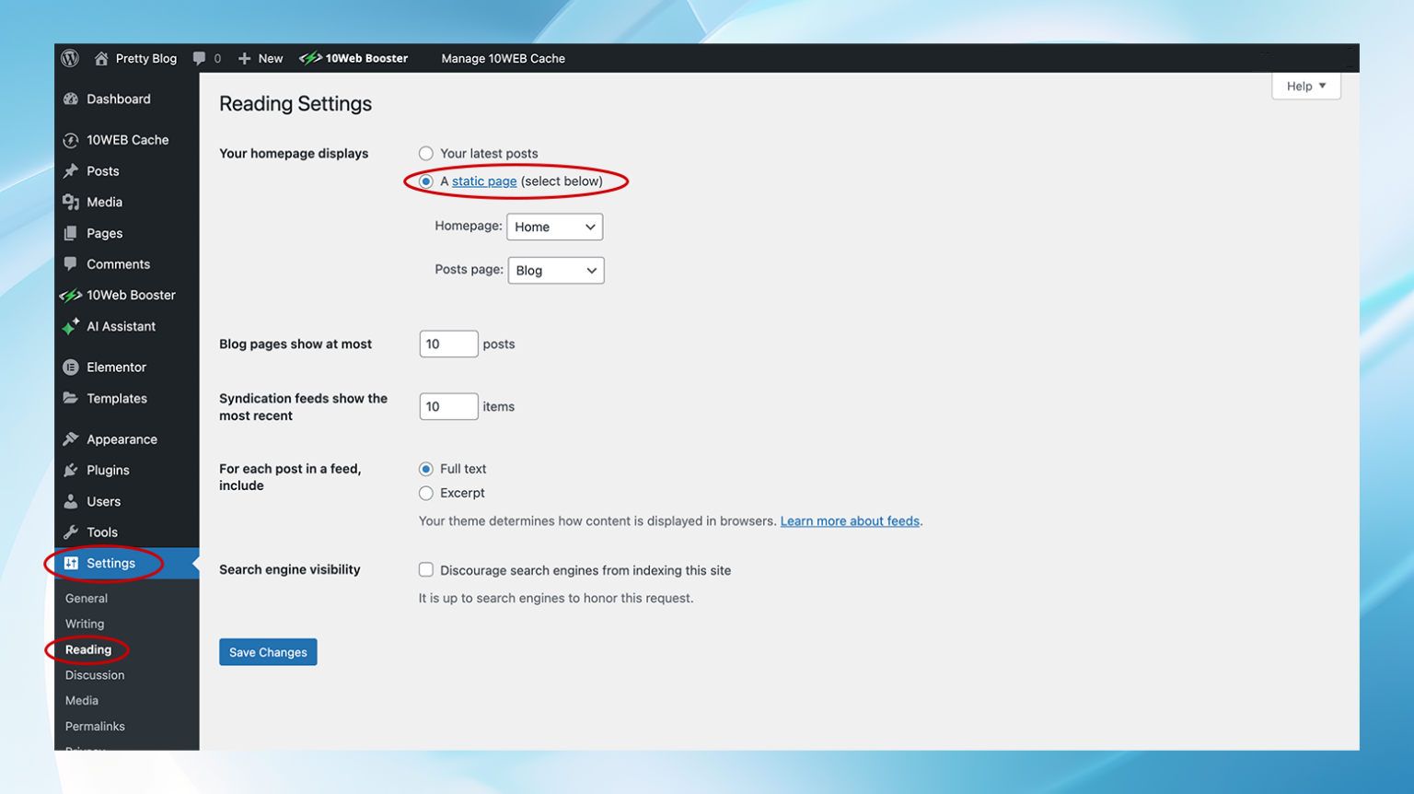Switch to the Discussion settings page
Image resolution: width=1414 pixels, height=794 pixels.
[x=95, y=674]
